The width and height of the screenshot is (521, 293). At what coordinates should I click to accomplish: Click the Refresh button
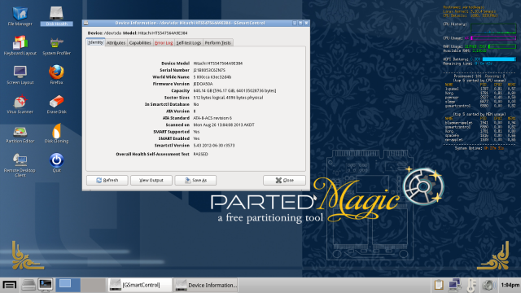coord(107,180)
